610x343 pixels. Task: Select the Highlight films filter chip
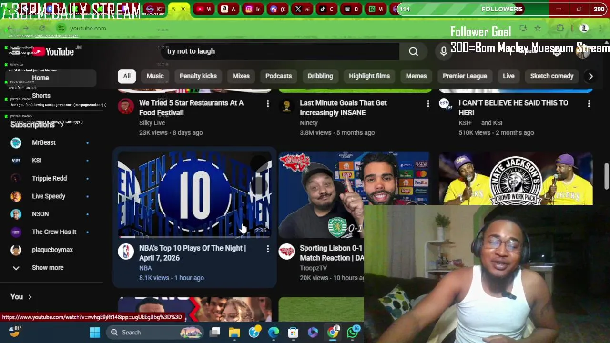pyautogui.click(x=369, y=76)
